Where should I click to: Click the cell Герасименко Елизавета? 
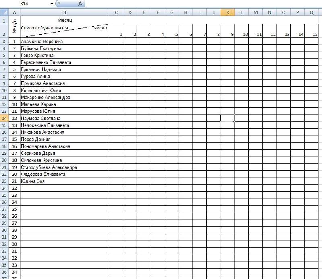pos(64,62)
